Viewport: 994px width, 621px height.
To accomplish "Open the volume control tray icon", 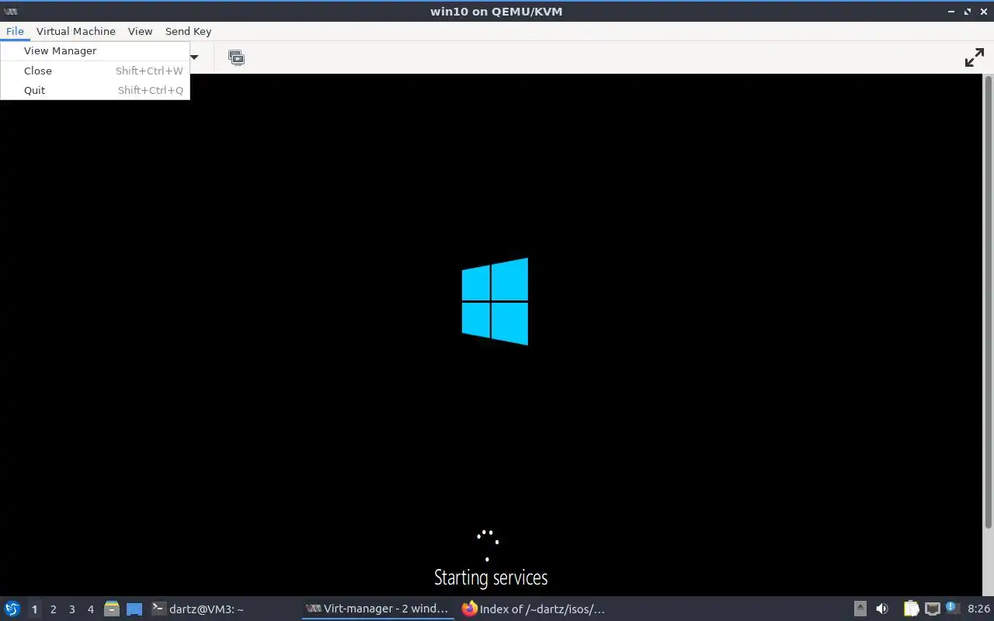I will click(882, 609).
